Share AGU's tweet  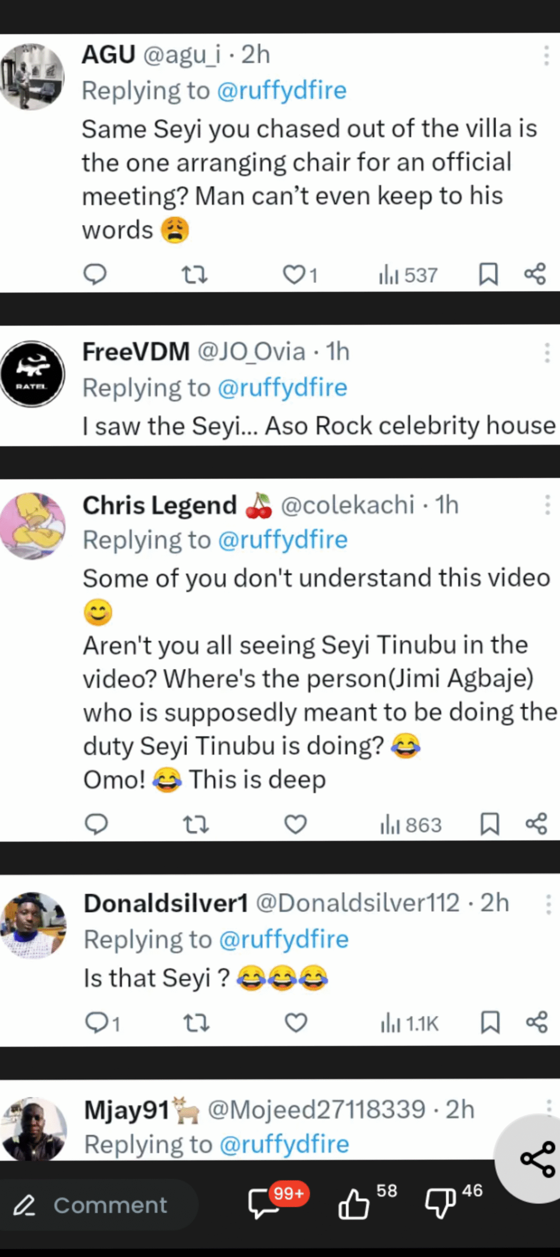535,274
